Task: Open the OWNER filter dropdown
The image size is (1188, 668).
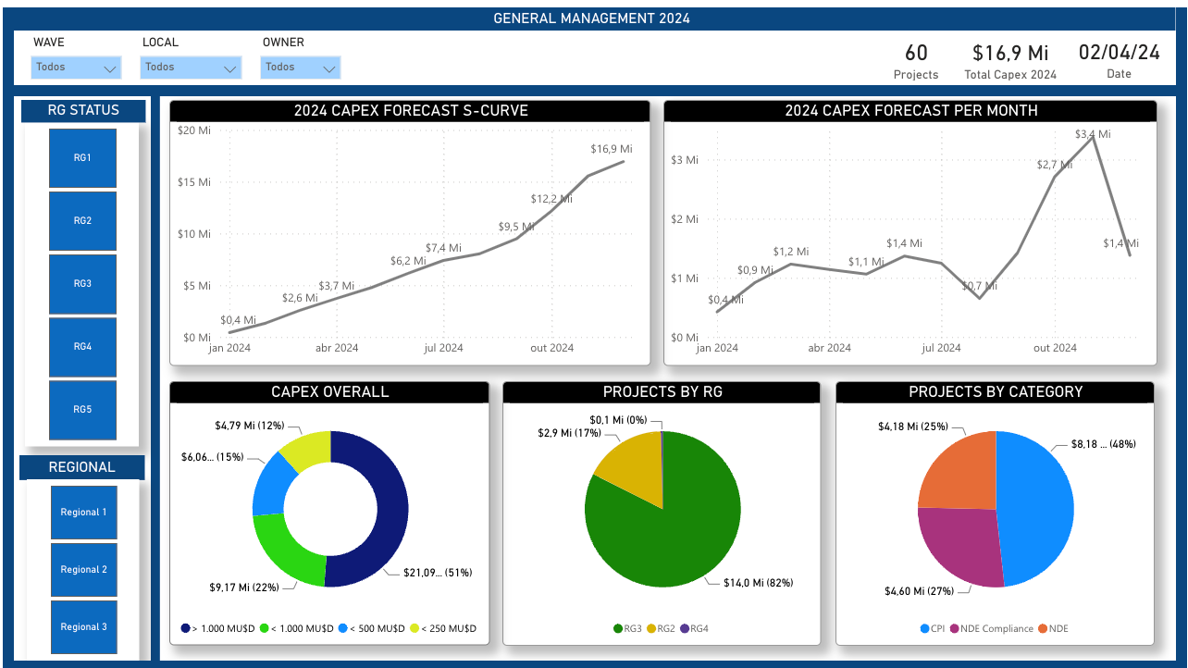Action: pos(301,68)
